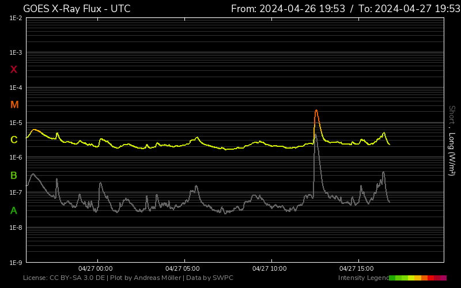Viewport: 461px width, 288px height.
Task: Click the License CC BY-SA 3.0 DE text
Action: click(x=63, y=278)
